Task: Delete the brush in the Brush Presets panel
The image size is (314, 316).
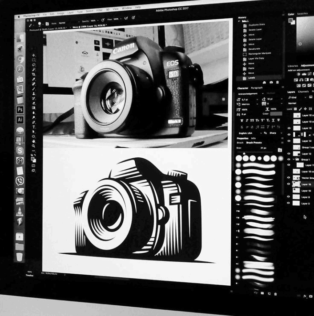Action: tap(276, 294)
